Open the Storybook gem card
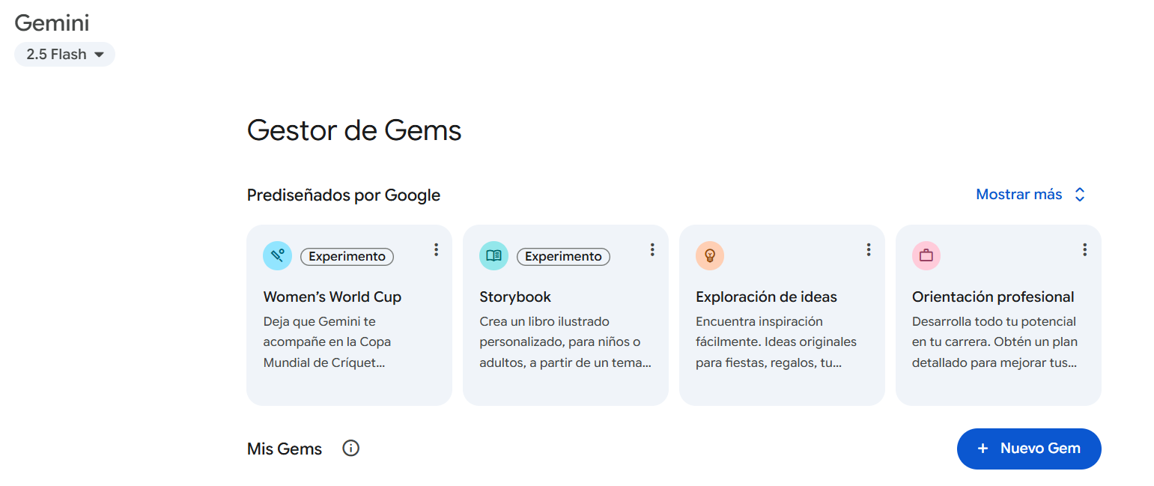The height and width of the screenshot is (486, 1154). tap(565, 329)
